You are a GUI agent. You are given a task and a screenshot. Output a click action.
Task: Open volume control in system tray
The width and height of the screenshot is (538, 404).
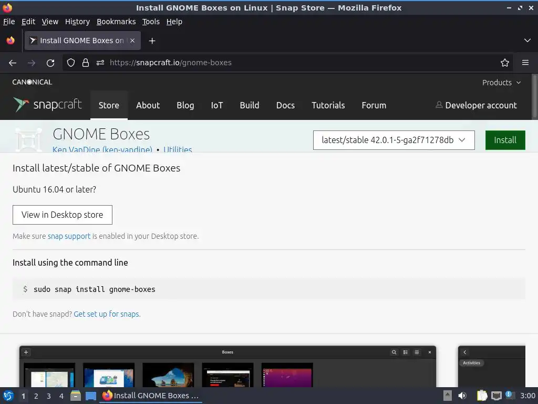click(x=462, y=396)
